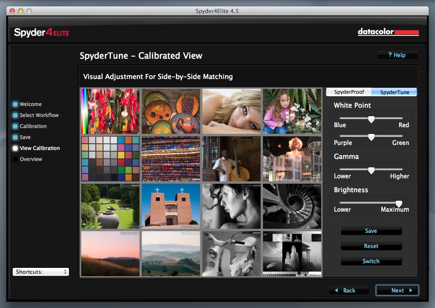435x308 pixels.
Task: Go to Next step
Action: 397,290
